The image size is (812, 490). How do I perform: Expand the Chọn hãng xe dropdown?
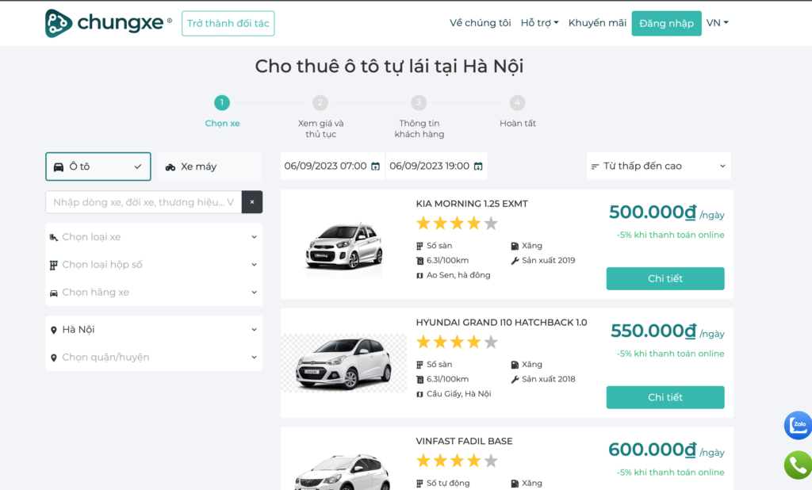click(154, 293)
